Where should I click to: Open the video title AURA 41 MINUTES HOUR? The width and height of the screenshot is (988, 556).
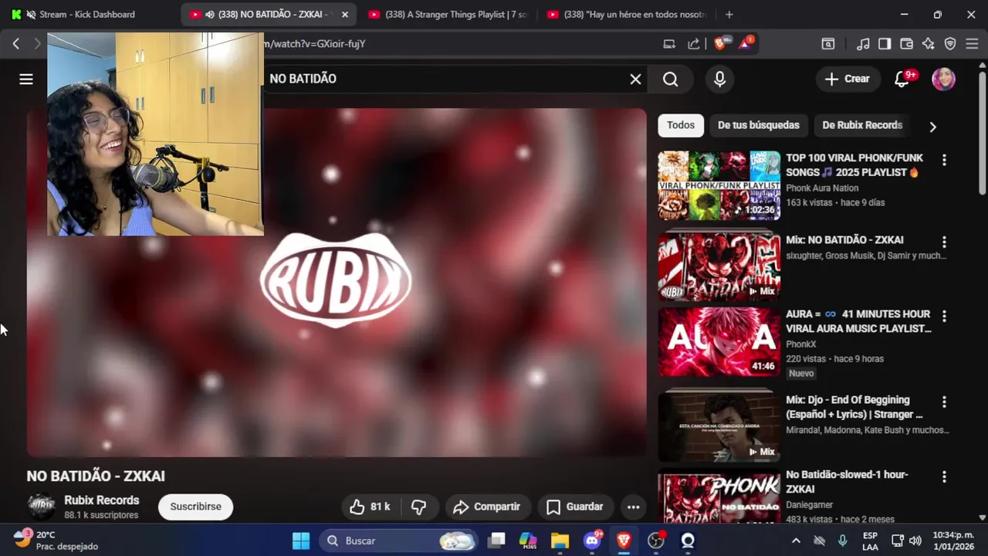tap(858, 321)
